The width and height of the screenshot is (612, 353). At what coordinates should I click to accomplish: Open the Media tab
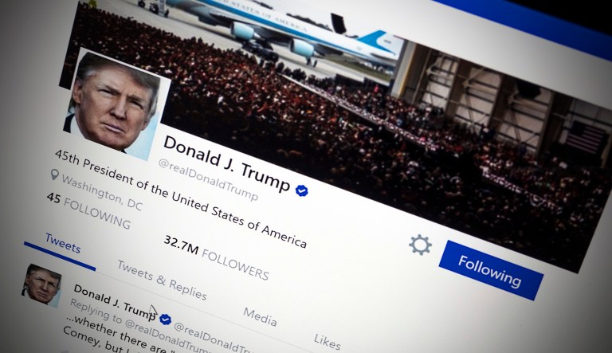[x=260, y=316]
